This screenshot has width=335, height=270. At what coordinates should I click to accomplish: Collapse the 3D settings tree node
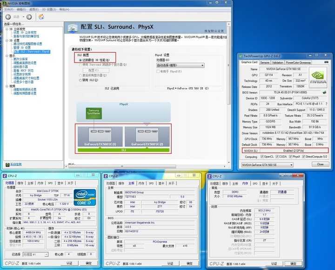pyautogui.click(x=6, y=40)
